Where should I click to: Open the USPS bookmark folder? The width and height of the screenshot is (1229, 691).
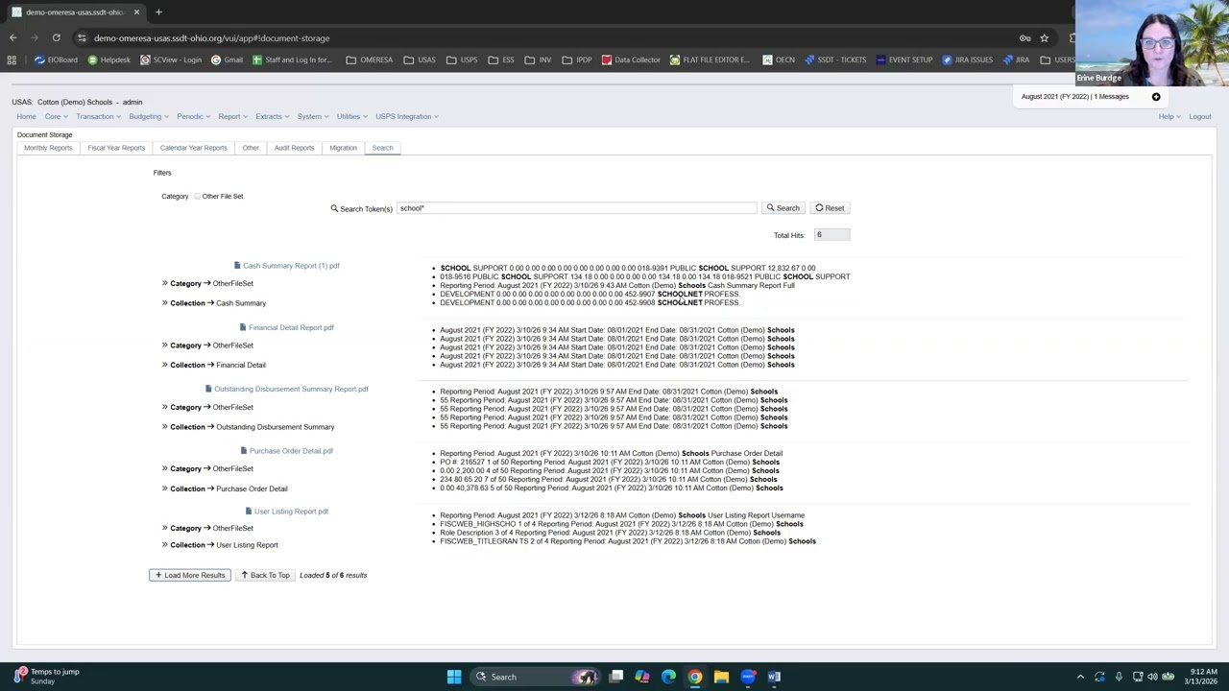462,60
